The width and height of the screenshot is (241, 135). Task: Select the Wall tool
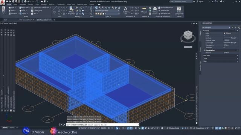pos(12,7)
